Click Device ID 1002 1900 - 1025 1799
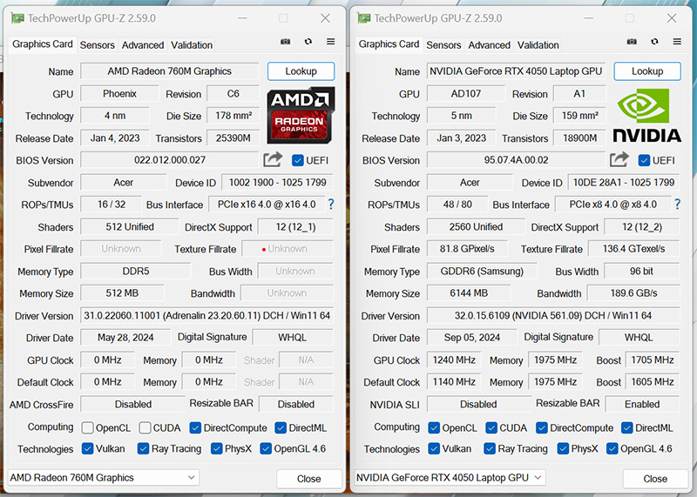Screen dimensions: 697x497 tap(277, 182)
